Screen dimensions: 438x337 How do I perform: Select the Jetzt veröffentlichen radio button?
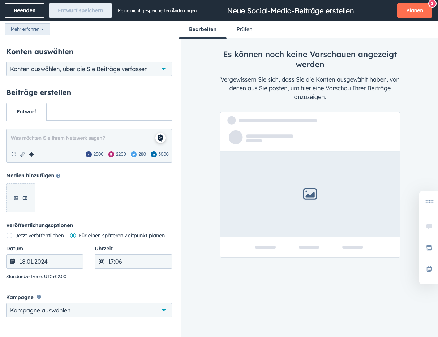pos(9,236)
